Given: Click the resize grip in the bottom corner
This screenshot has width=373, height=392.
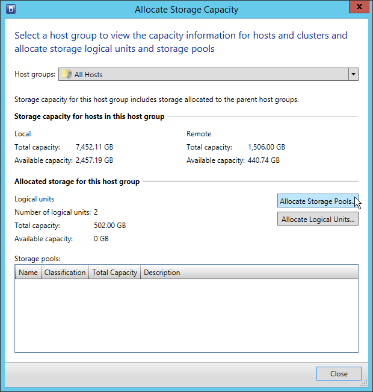Looking at the screenshot, I should coord(363,382).
